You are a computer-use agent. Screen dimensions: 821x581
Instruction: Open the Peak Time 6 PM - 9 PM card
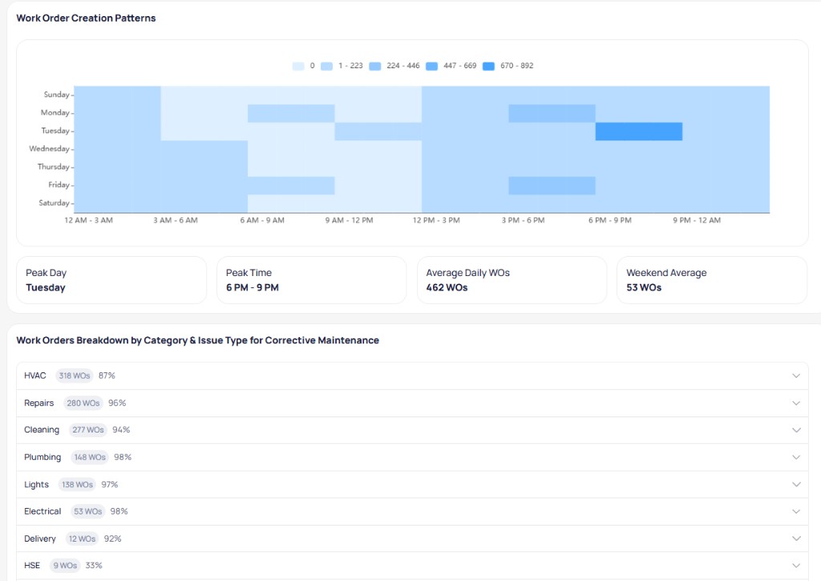click(x=312, y=280)
